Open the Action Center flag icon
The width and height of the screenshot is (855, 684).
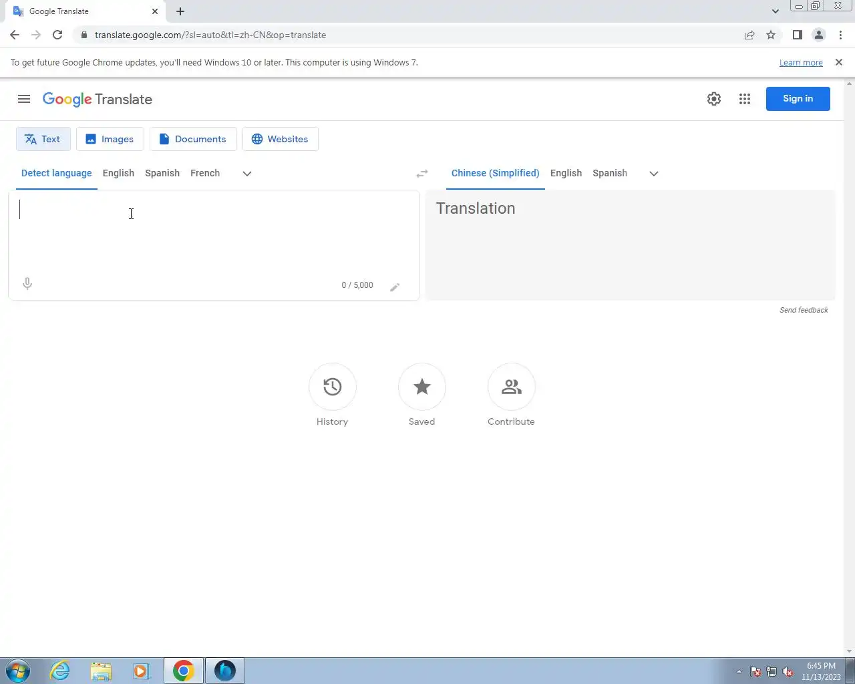point(755,671)
